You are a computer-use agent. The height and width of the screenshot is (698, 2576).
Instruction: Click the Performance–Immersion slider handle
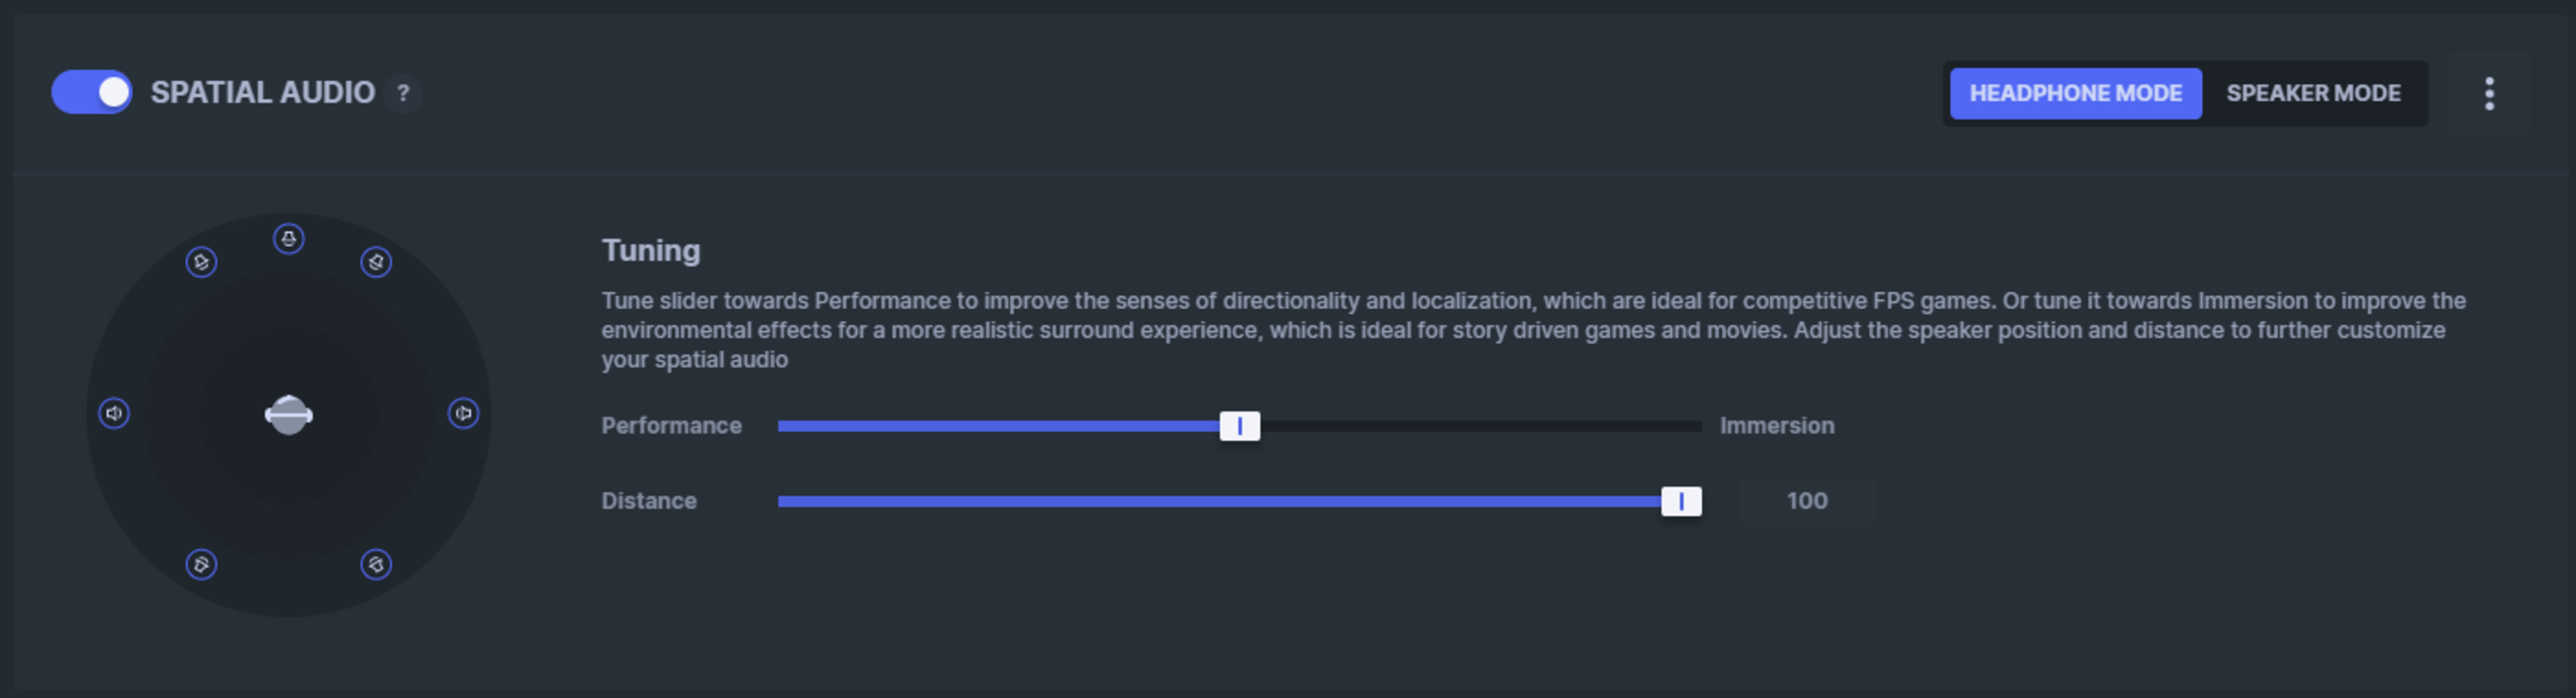[x=1239, y=427]
